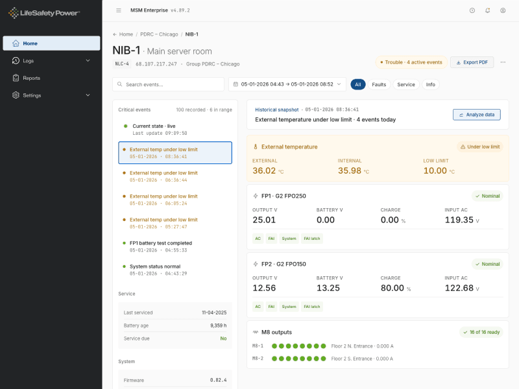Click the lightning icon beside FP1
This screenshot has height=389, width=519.
coord(256,196)
